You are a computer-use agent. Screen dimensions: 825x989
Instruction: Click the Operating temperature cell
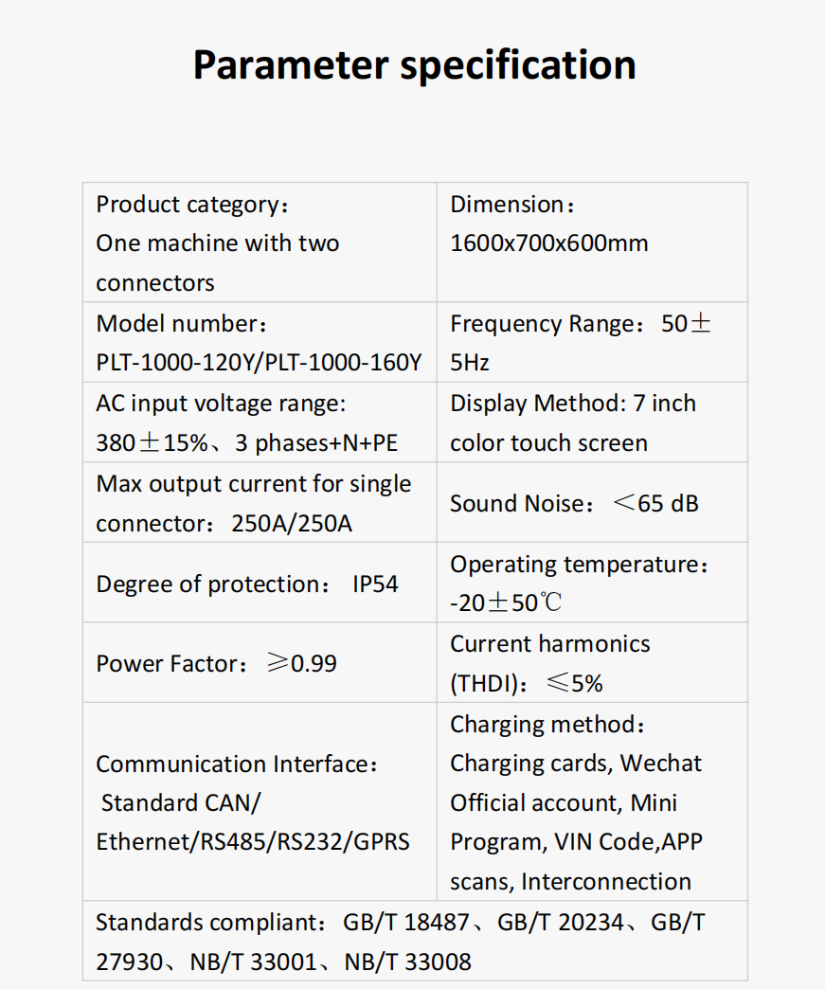(592, 583)
